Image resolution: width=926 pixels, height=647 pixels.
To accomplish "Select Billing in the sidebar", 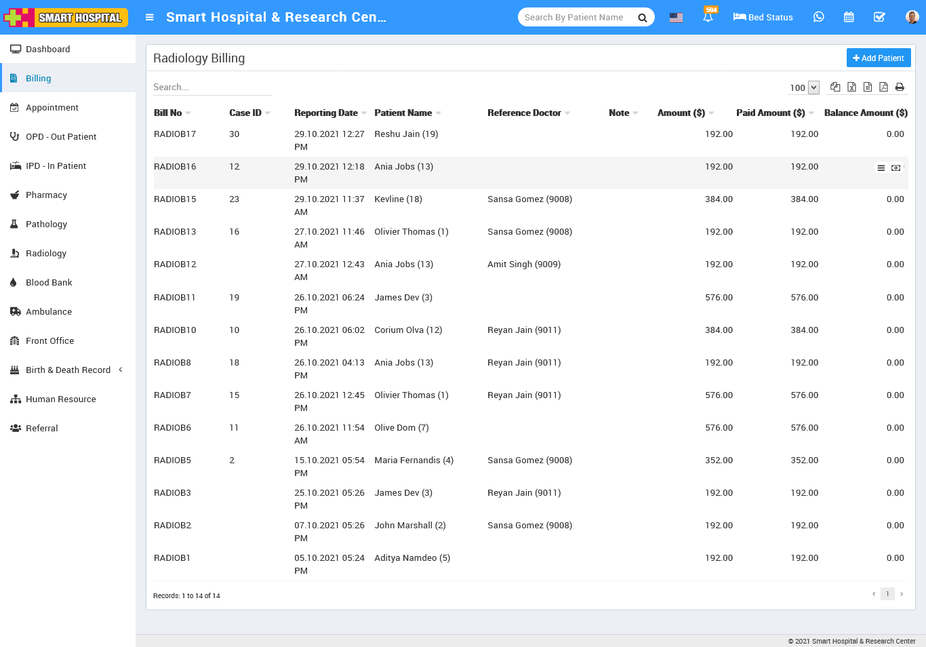I will (68, 78).
